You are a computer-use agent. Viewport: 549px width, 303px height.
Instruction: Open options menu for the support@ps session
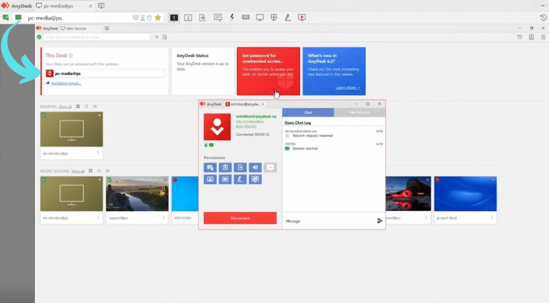tap(164, 218)
